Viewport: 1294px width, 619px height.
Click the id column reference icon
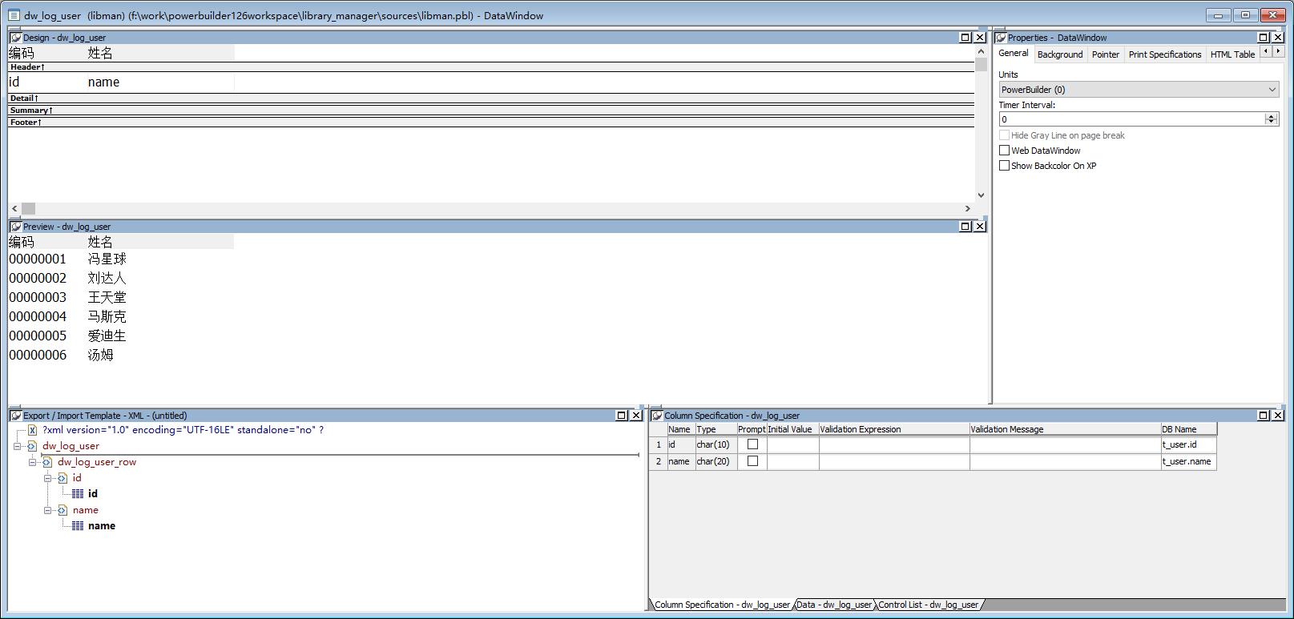tap(78, 494)
